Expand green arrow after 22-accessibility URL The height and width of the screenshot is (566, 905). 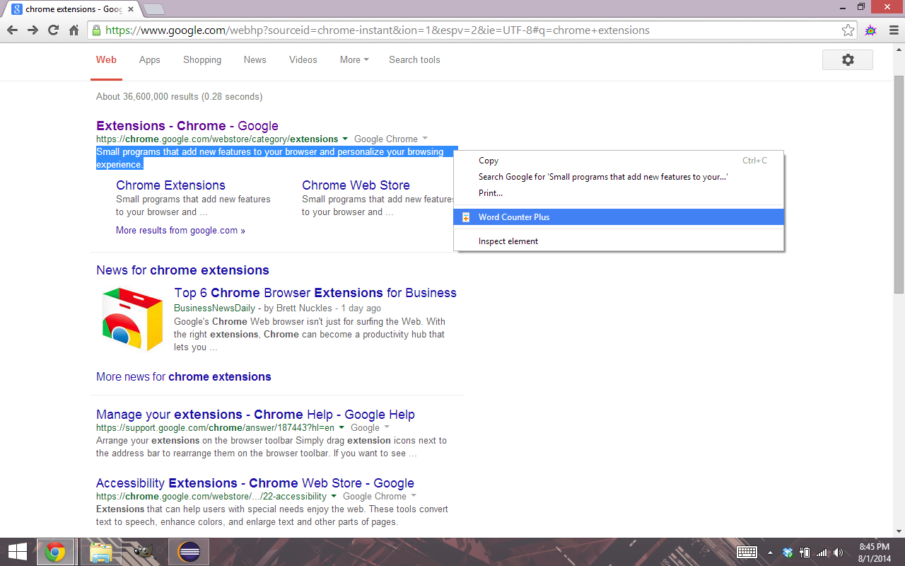coord(334,497)
